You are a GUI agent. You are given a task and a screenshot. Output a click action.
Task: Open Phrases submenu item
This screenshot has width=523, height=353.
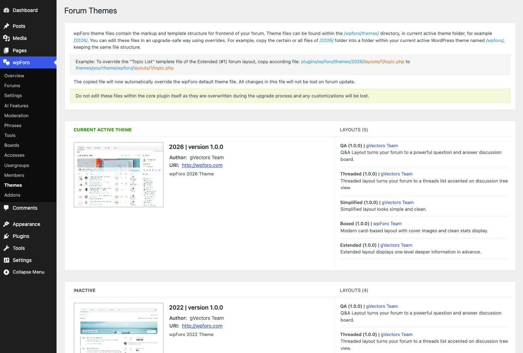(x=13, y=125)
